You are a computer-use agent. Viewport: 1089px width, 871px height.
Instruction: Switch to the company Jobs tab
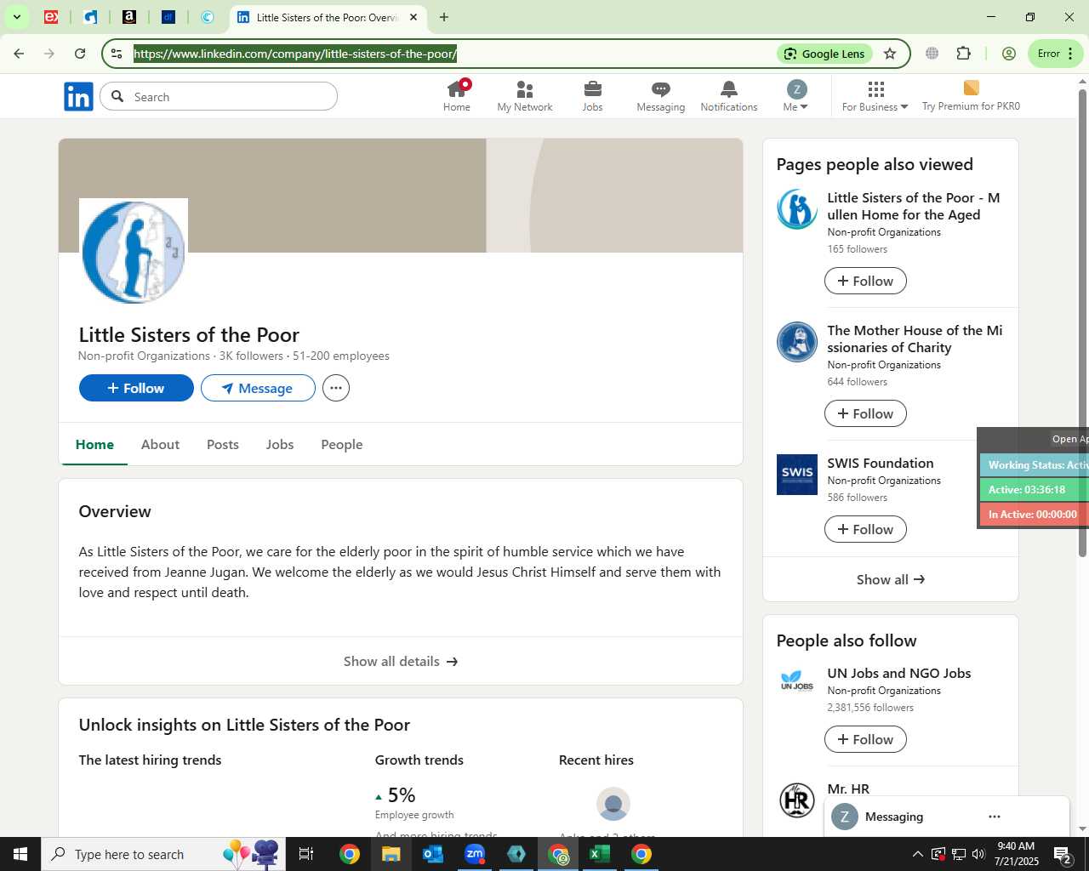click(x=280, y=444)
